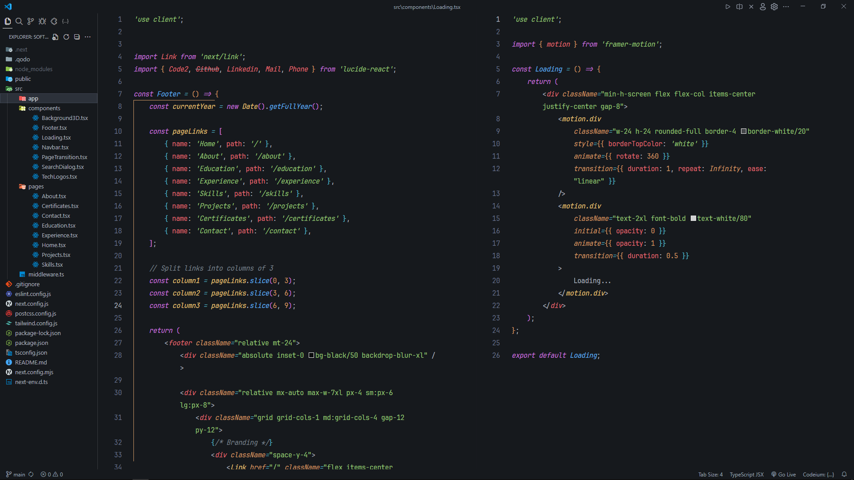Open Navbar.tsx from the file tree

55,147
